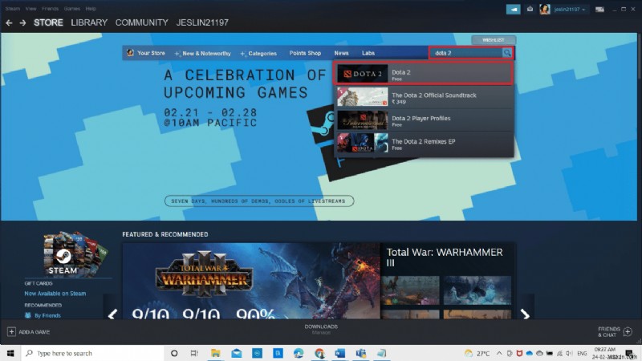Click the Dota 2 Official Soundtrack thumbnail
This screenshot has height=361, width=642.
click(363, 97)
